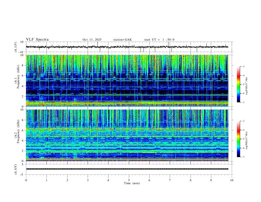Click the ch.3 voltage trace band
The image size is (261, 202).
127,169
